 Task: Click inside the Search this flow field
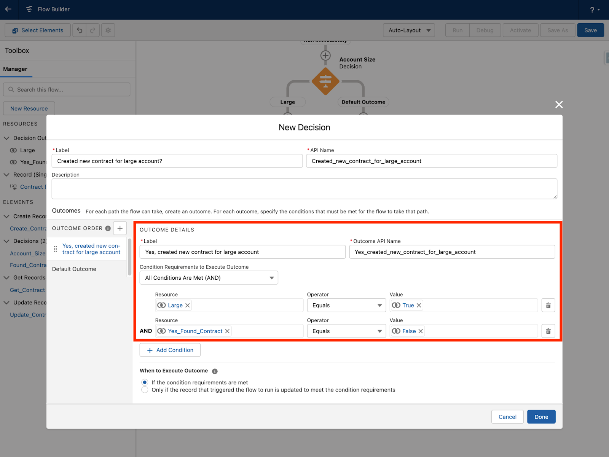tap(67, 89)
